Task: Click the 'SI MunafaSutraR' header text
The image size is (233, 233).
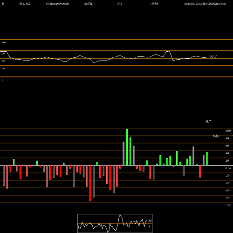Action: [57, 4]
